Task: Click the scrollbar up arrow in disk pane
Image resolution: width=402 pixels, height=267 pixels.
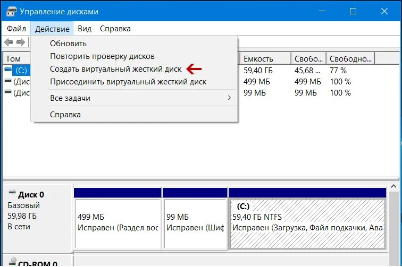Action: [x=393, y=187]
